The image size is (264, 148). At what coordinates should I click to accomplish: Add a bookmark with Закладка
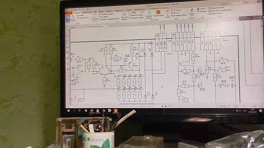(x=202, y=12)
